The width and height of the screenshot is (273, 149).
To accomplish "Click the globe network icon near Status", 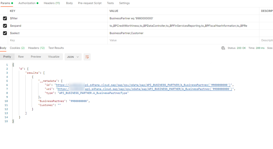I will pos(223,48).
